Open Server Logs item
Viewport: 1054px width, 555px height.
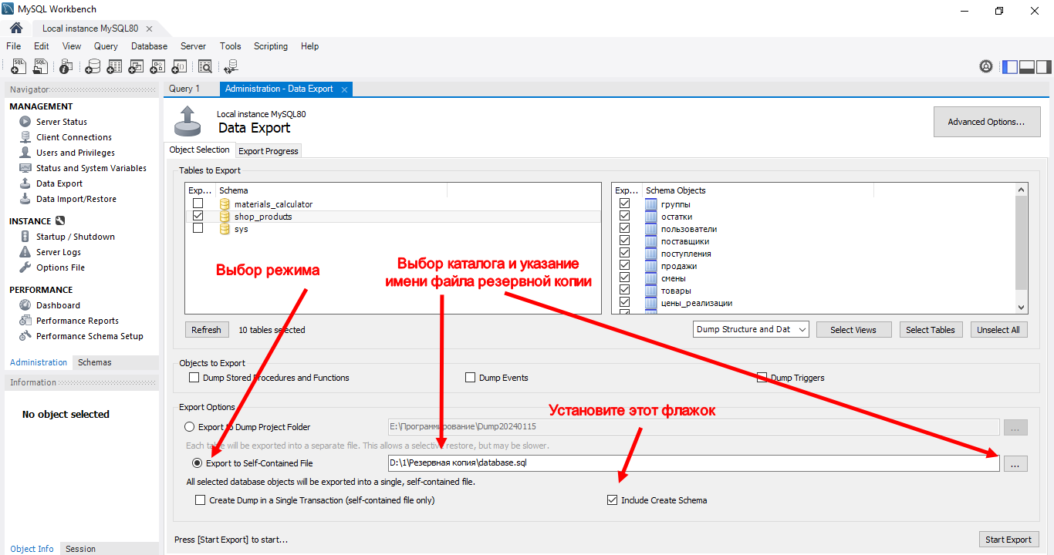59,252
